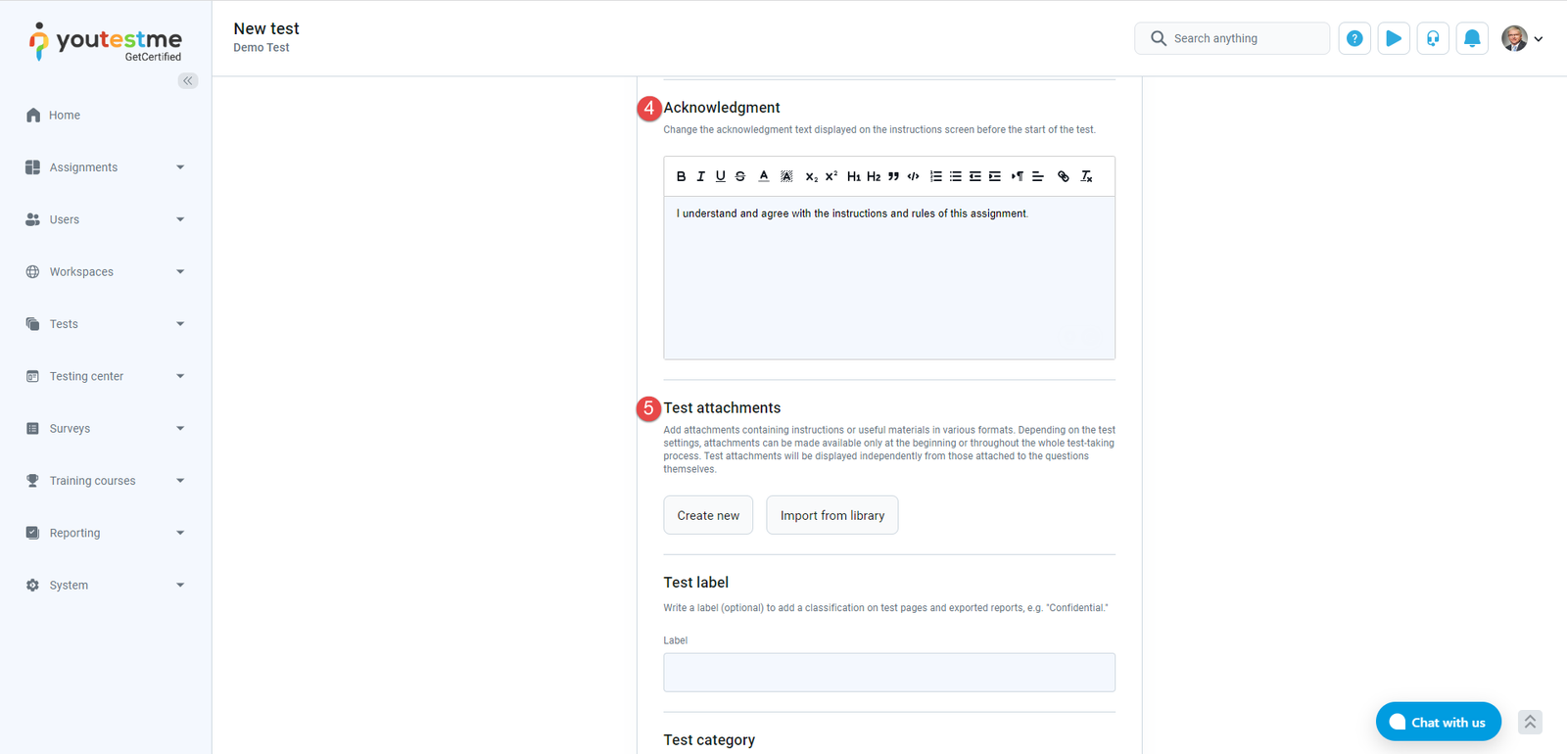Clear text formatting
This screenshot has width=1567, height=754.
pyautogui.click(x=1086, y=176)
